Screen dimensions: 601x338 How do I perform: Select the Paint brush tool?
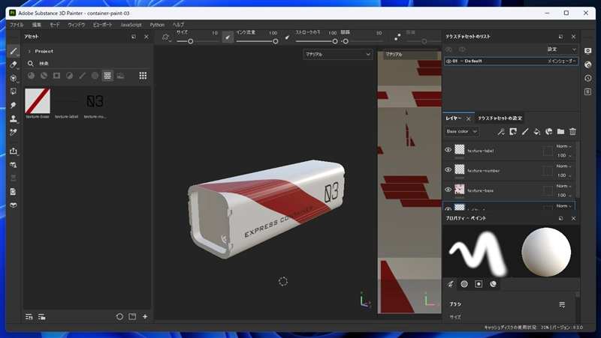click(x=14, y=51)
